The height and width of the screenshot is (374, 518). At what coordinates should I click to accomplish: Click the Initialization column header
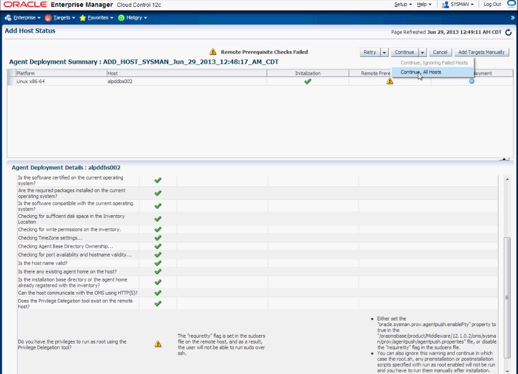(x=308, y=73)
